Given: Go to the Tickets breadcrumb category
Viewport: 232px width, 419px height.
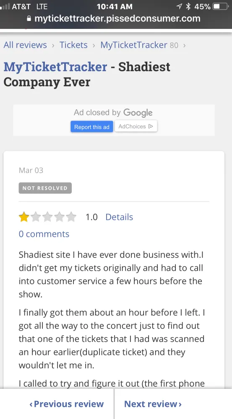Looking at the screenshot, I should point(73,45).
